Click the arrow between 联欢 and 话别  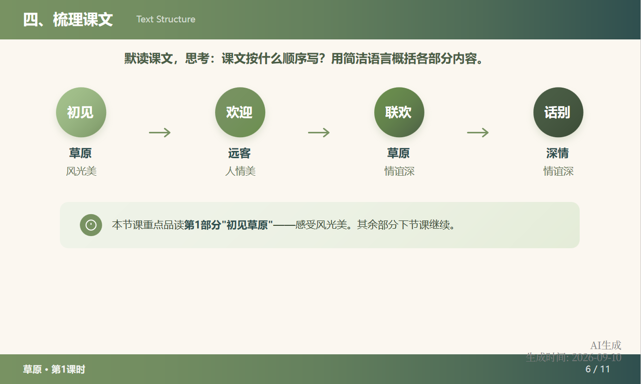[x=478, y=132]
